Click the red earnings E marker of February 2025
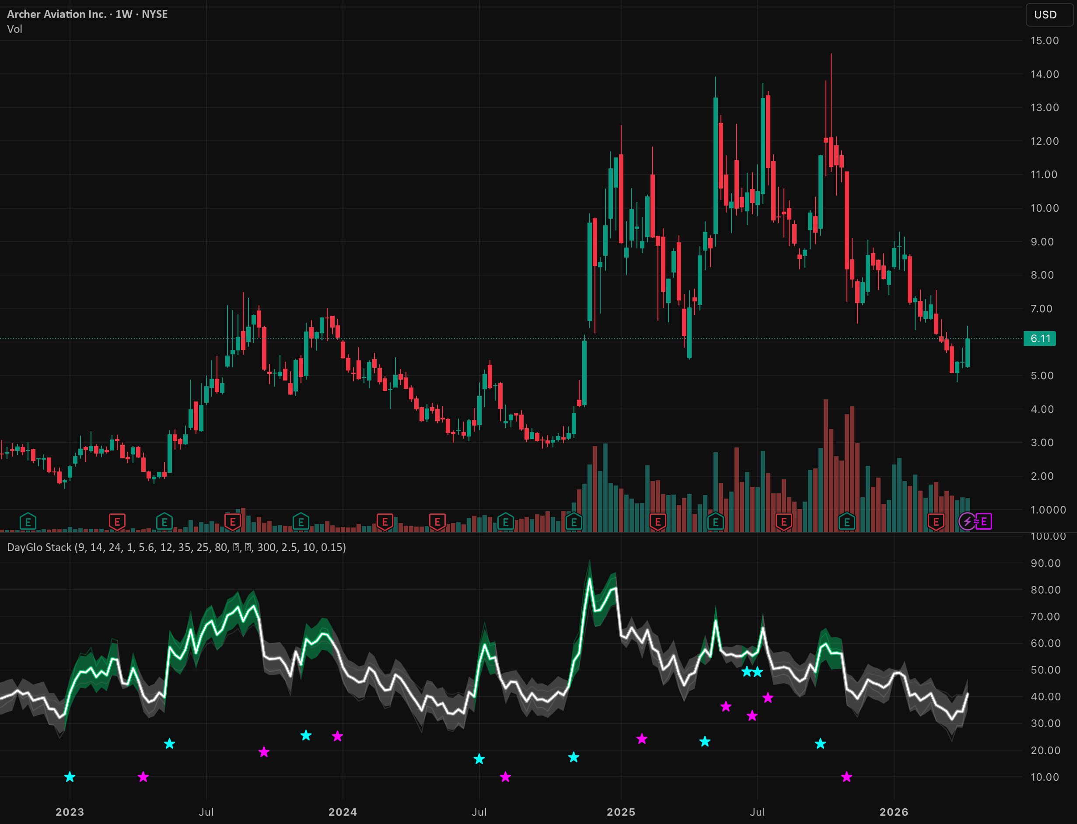This screenshot has width=1077, height=824. tap(657, 522)
